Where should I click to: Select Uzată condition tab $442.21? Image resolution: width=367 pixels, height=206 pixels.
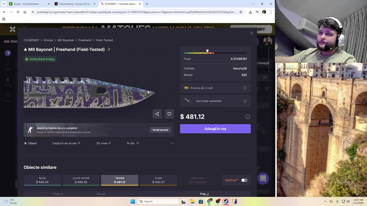[158, 180]
